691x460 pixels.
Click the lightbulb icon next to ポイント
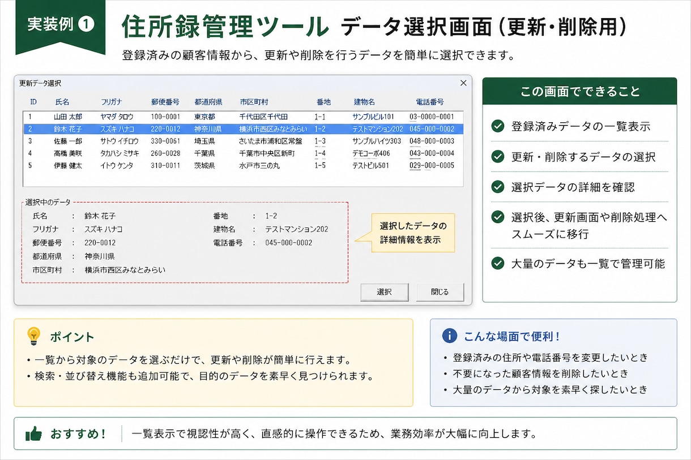(x=34, y=336)
